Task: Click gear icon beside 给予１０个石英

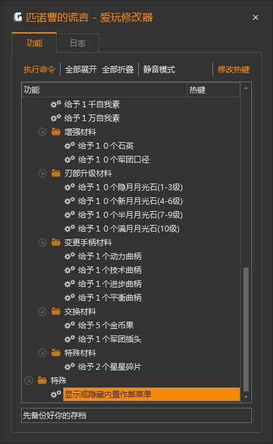Action: click(70, 145)
